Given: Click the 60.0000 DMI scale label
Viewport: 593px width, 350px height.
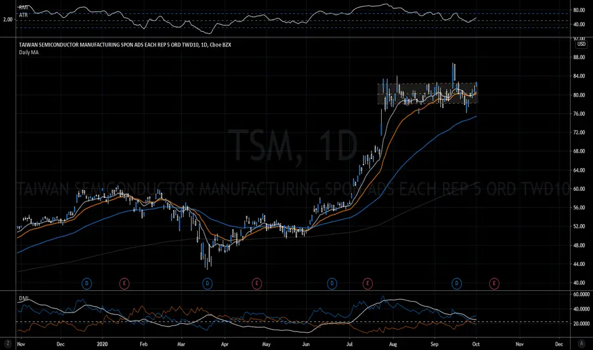Looking at the screenshot, I should (x=582, y=295).
